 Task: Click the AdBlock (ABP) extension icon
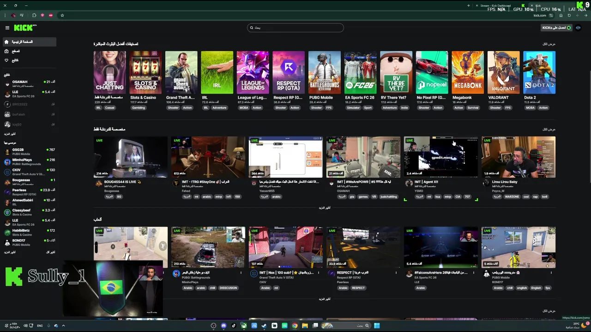[51, 15]
